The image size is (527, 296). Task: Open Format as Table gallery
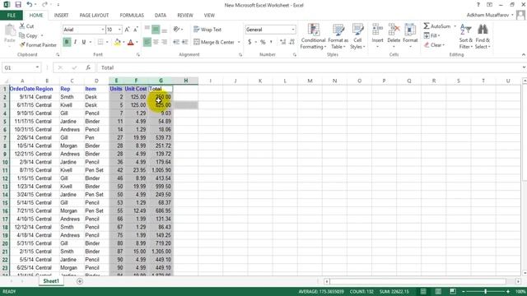[x=338, y=36]
